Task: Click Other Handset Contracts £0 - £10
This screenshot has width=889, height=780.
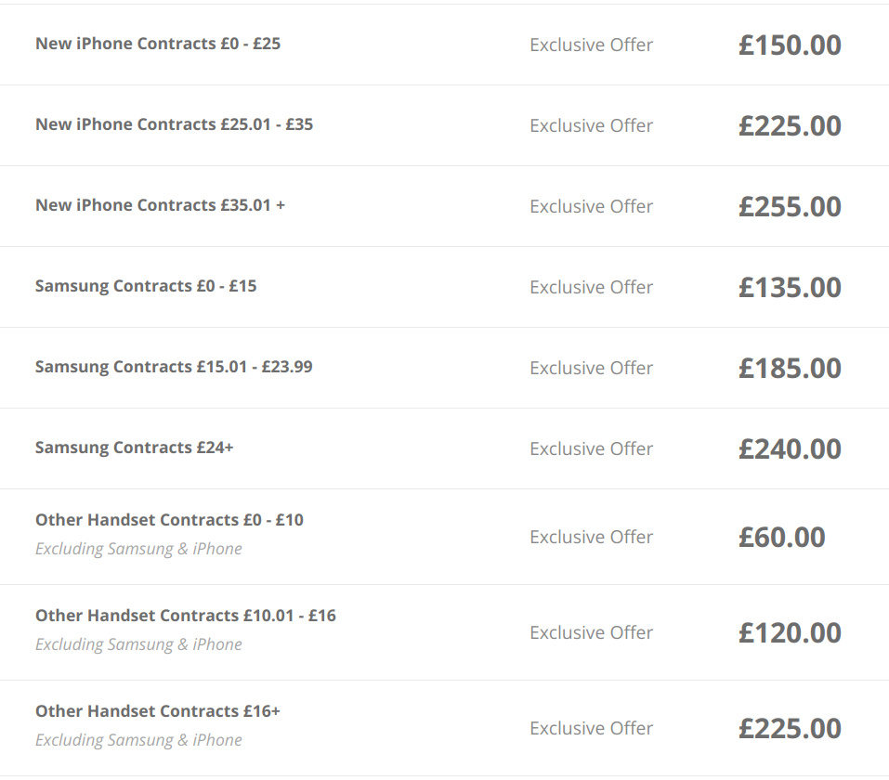Action: [x=169, y=520]
